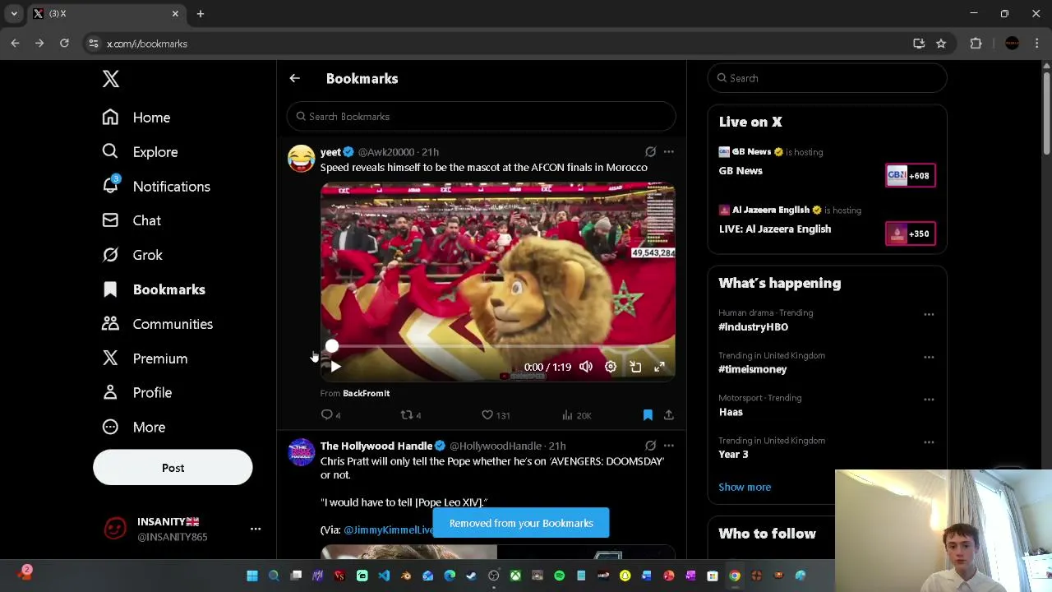View analytics of yeet post
Screen dimensions: 1052x592
point(576,415)
